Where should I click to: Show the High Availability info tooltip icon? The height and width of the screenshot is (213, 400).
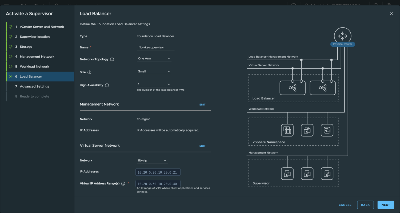[107, 85]
